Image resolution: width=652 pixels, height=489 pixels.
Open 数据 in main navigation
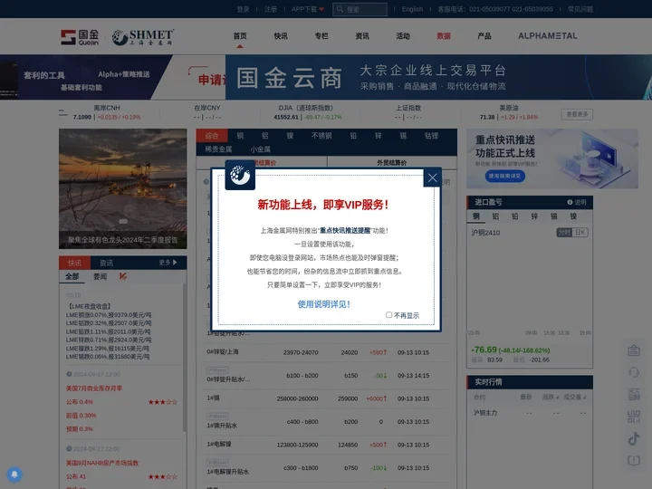click(444, 36)
